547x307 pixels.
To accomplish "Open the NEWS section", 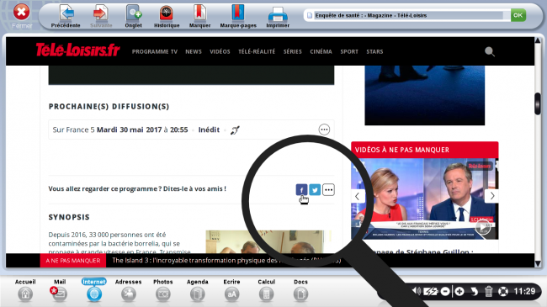I will (194, 51).
